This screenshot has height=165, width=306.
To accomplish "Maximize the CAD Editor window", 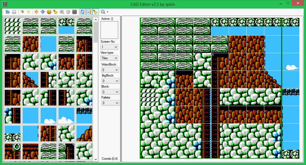I will pyautogui.click(x=288, y=3).
